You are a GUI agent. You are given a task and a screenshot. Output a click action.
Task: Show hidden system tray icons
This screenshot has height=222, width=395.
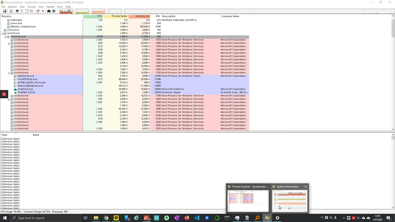tap(344, 218)
